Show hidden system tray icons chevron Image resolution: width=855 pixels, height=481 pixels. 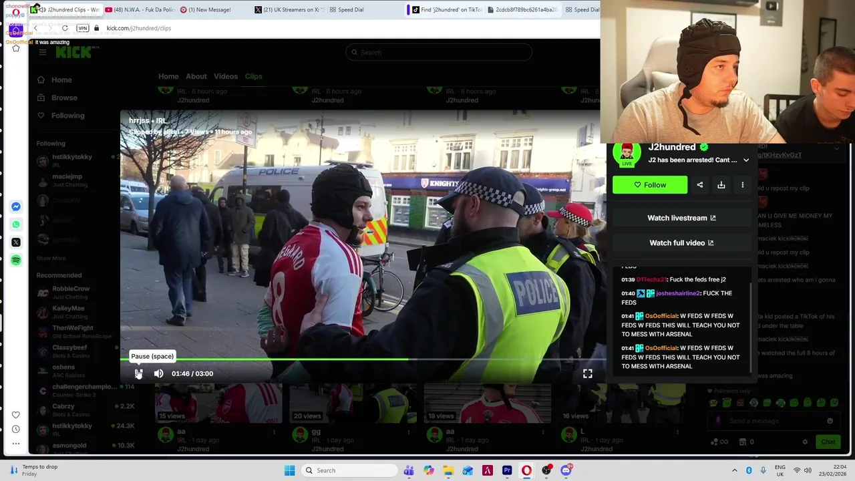click(735, 470)
